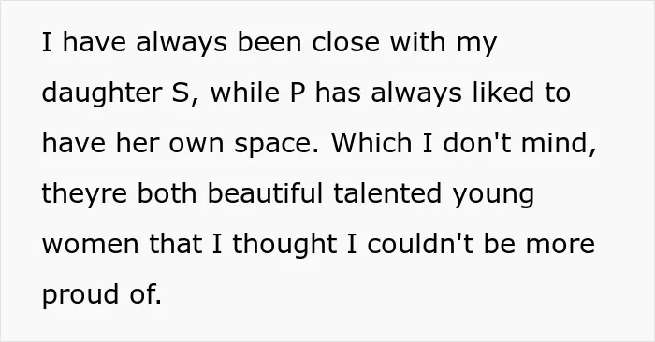
Task: Click the word "always" in first line
Action: (182, 43)
